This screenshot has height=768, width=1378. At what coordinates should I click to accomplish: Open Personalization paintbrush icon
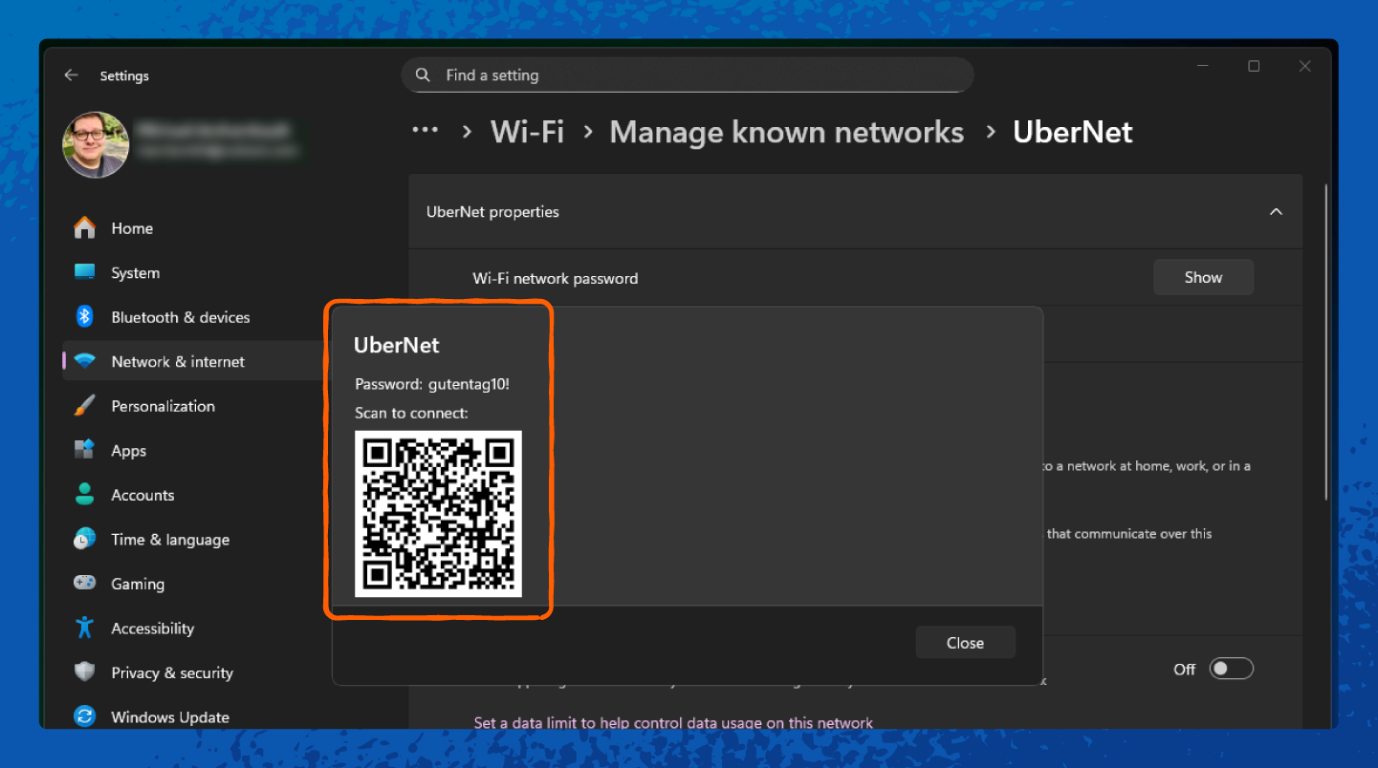(x=85, y=406)
